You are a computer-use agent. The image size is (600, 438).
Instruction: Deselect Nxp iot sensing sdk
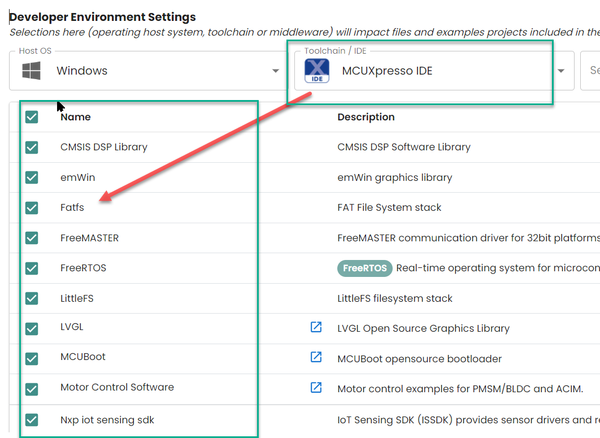(x=32, y=419)
